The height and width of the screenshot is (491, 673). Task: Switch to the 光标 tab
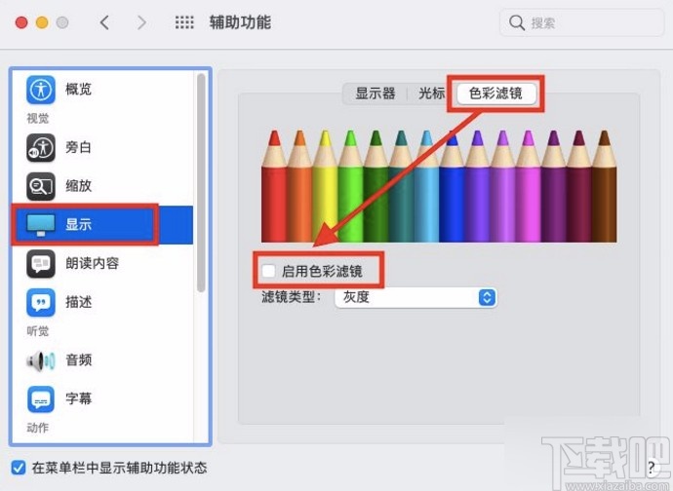pos(431,94)
